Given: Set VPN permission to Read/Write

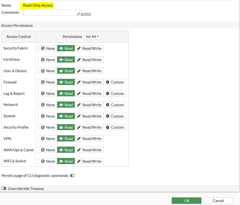Looking at the screenshot, I should click(89, 138).
